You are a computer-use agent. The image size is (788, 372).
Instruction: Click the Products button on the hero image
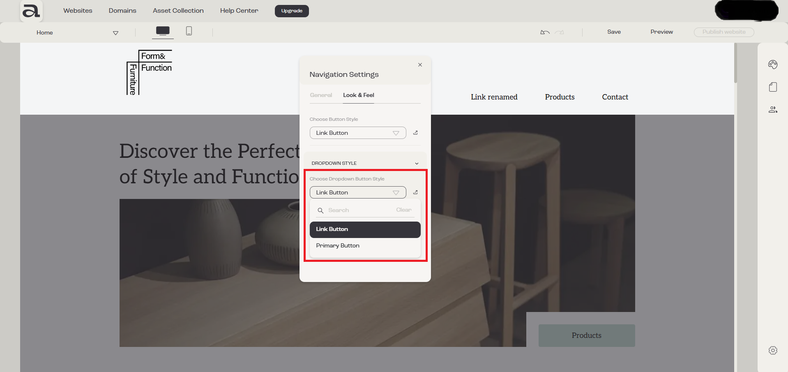587,335
